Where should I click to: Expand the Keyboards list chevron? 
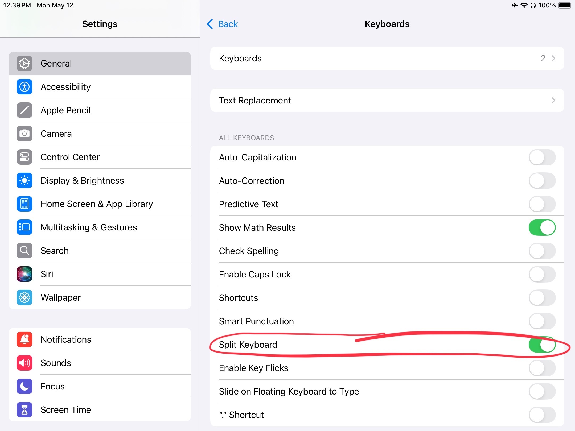(553, 58)
